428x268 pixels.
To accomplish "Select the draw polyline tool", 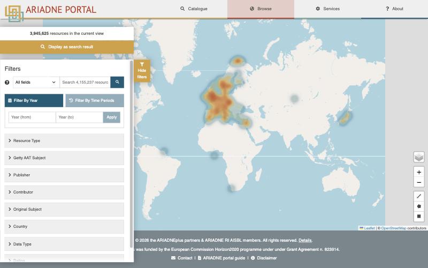I will 419,196.
